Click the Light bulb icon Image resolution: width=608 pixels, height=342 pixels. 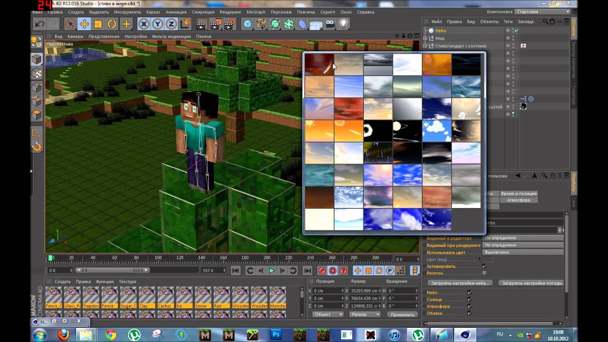click(344, 24)
